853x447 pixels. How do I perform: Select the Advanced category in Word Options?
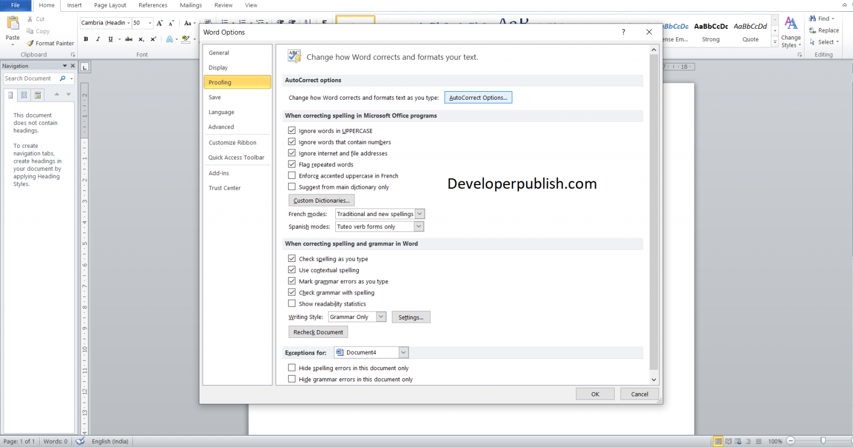click(221, 127)
